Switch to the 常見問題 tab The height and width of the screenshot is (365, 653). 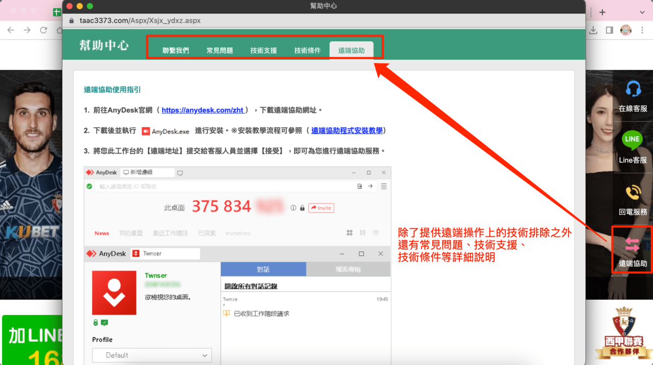(220, 51)
